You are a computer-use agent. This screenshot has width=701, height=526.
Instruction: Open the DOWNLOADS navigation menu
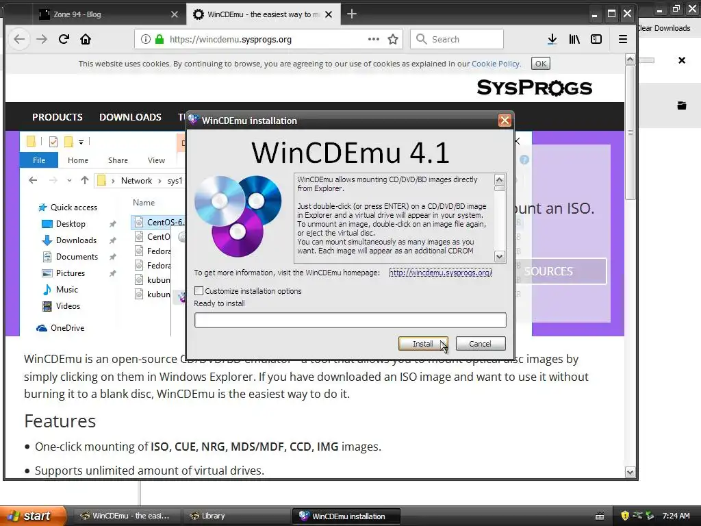point(130,117)
